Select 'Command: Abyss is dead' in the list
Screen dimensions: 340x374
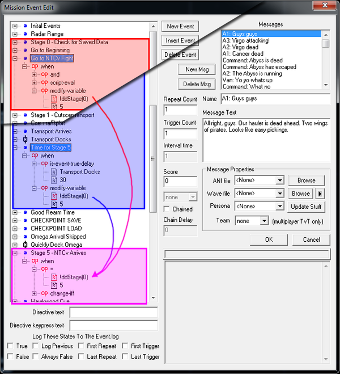point(251,61)
